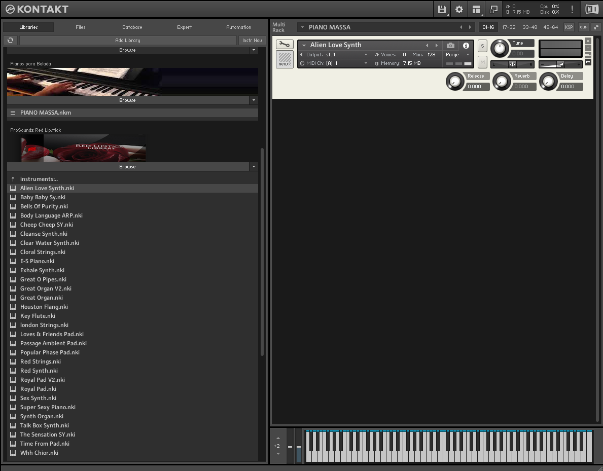
Task: Click the pan slider
Action: pos(512,64)
